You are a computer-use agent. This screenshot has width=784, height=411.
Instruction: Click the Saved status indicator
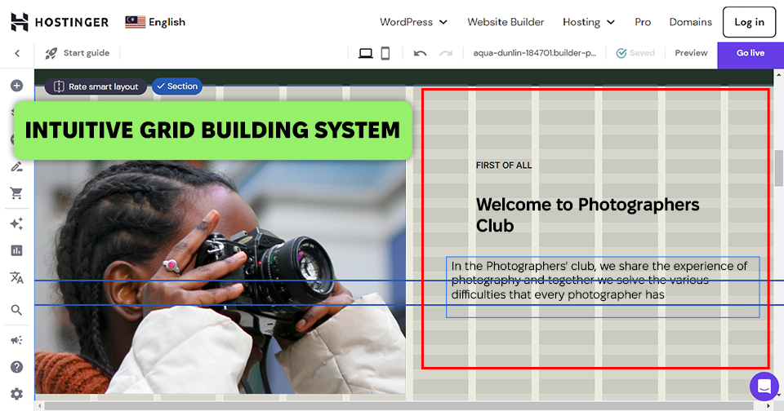point(635,53)
